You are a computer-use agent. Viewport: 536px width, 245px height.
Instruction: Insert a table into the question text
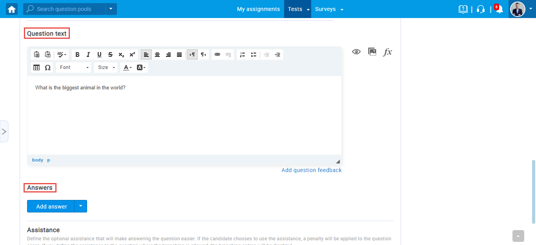click(36, 67)
